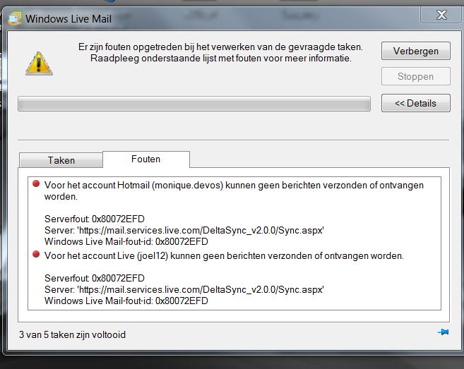The height and width of the screenshot is (369, 464).
Task: Switch to the Taken tab
Action: pyautogui.click(x=61, y=160)
